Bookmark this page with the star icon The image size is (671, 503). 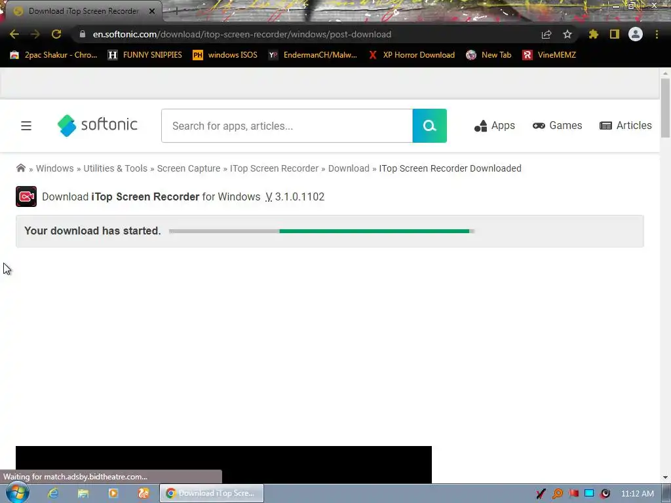click(x=567, y=34)
